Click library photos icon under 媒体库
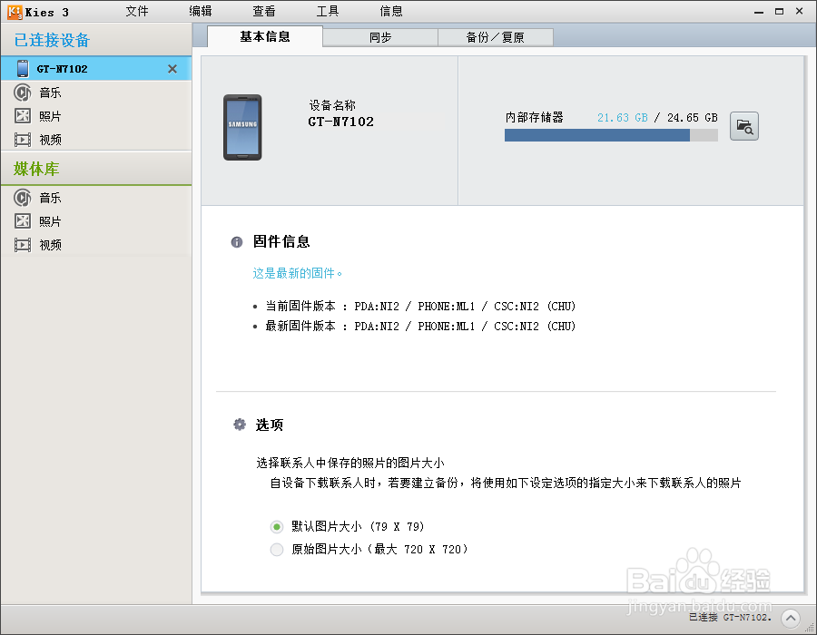This screenshot has height=635, width=817. click(x=23, y=220)
